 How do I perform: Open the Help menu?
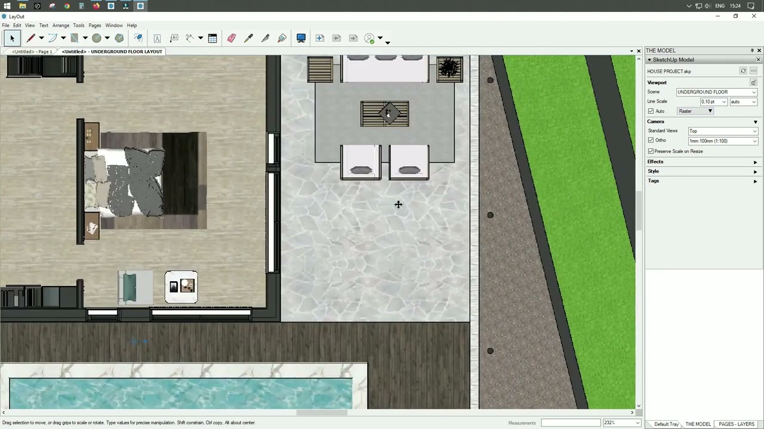tap(132, 26)
